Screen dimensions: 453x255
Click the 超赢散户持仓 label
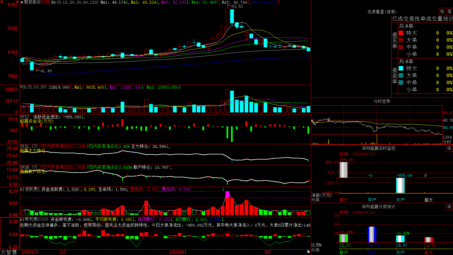click(x=33, y=171)
